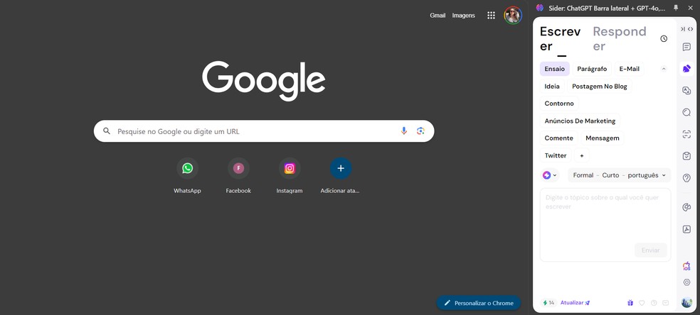Click the Atualizar upgrade link

[x=575, y=302]
